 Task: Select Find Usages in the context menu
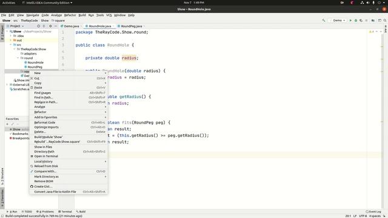pyautogui.click(x=69, y=93)
